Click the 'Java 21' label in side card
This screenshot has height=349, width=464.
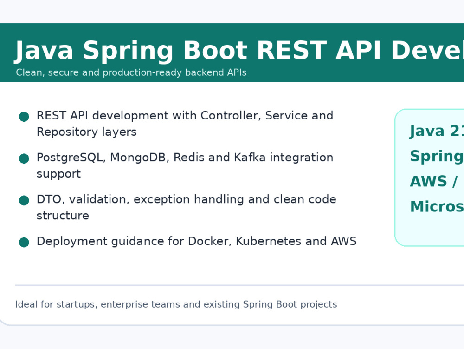[x=437, y=131]
